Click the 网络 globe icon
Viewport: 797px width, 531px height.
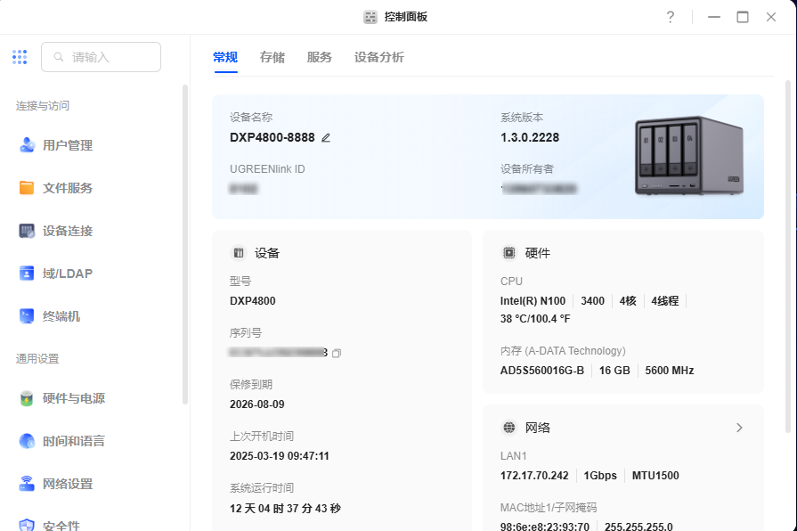pos(508,428)
